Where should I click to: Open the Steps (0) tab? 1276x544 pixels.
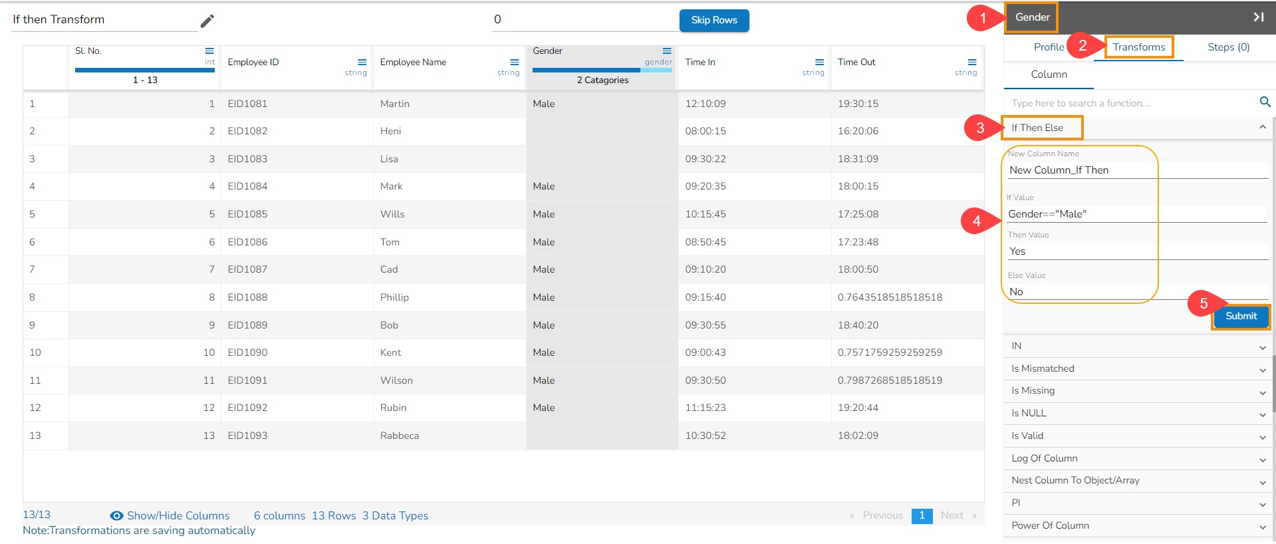(x=1228, y=47)
